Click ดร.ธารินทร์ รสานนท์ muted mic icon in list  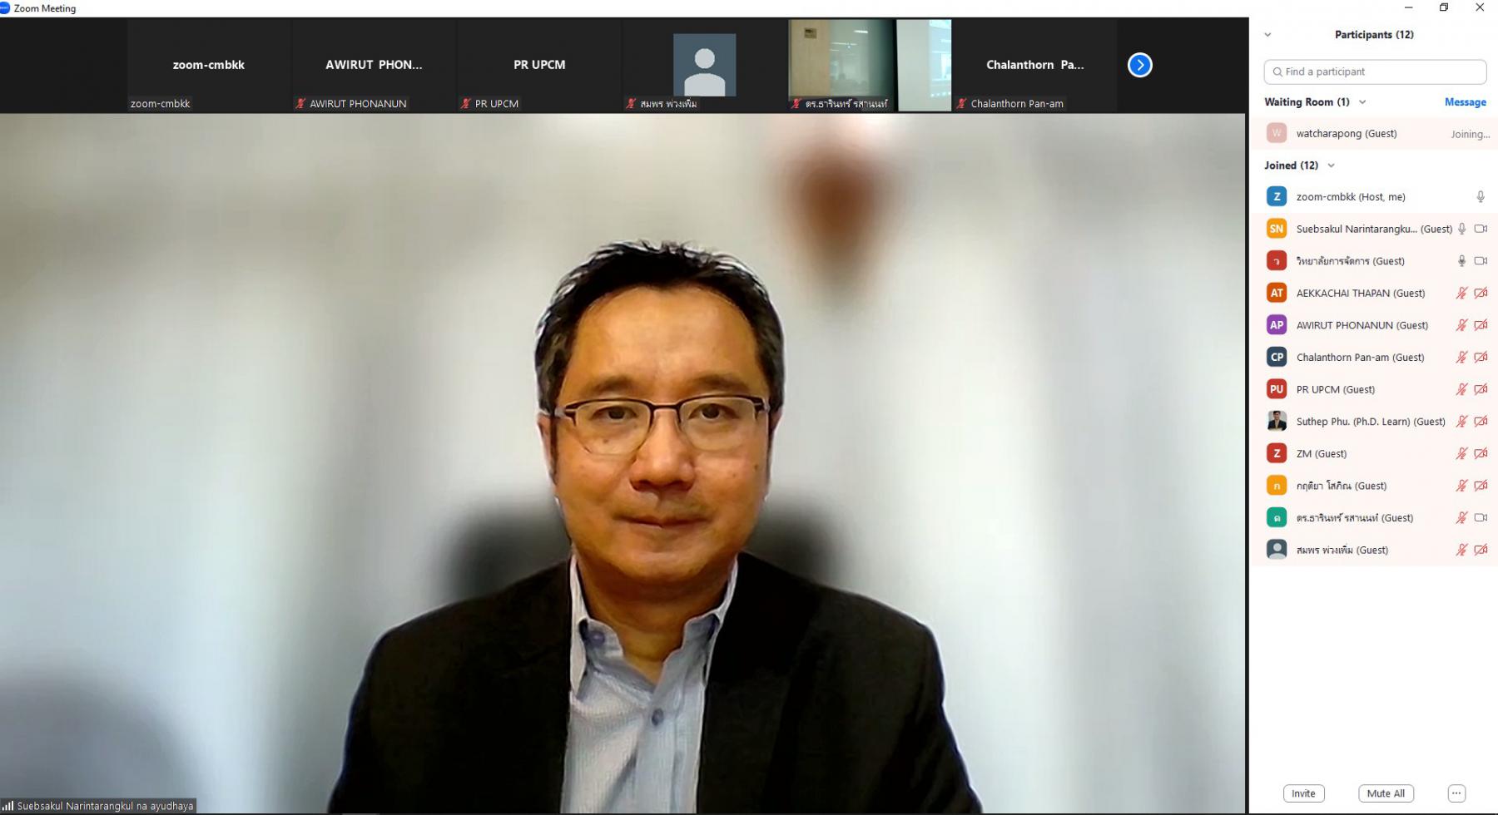click(1461, 518)
